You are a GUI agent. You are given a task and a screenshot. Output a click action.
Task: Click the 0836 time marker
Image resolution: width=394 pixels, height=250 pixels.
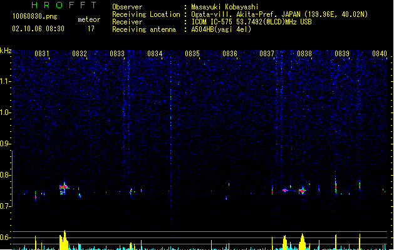pyautogui.click(x=230, y=54)
